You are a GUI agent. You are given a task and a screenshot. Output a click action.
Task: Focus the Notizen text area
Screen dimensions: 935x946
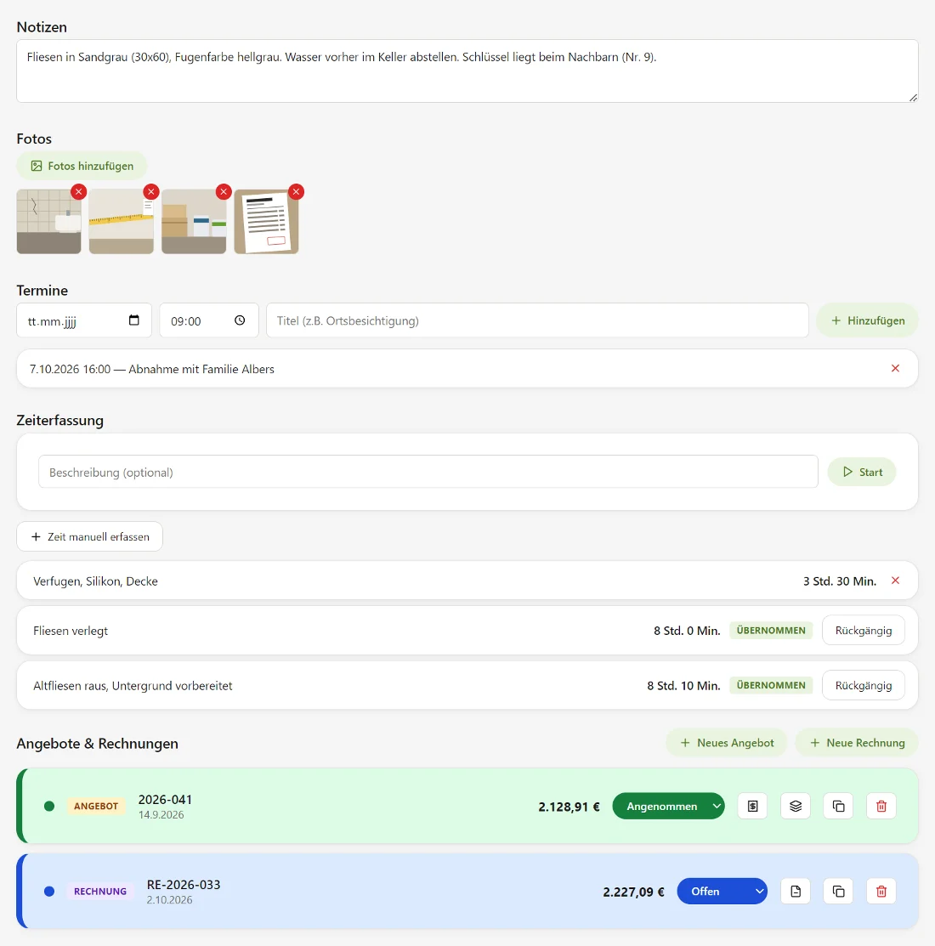click(x=467, y=71)
